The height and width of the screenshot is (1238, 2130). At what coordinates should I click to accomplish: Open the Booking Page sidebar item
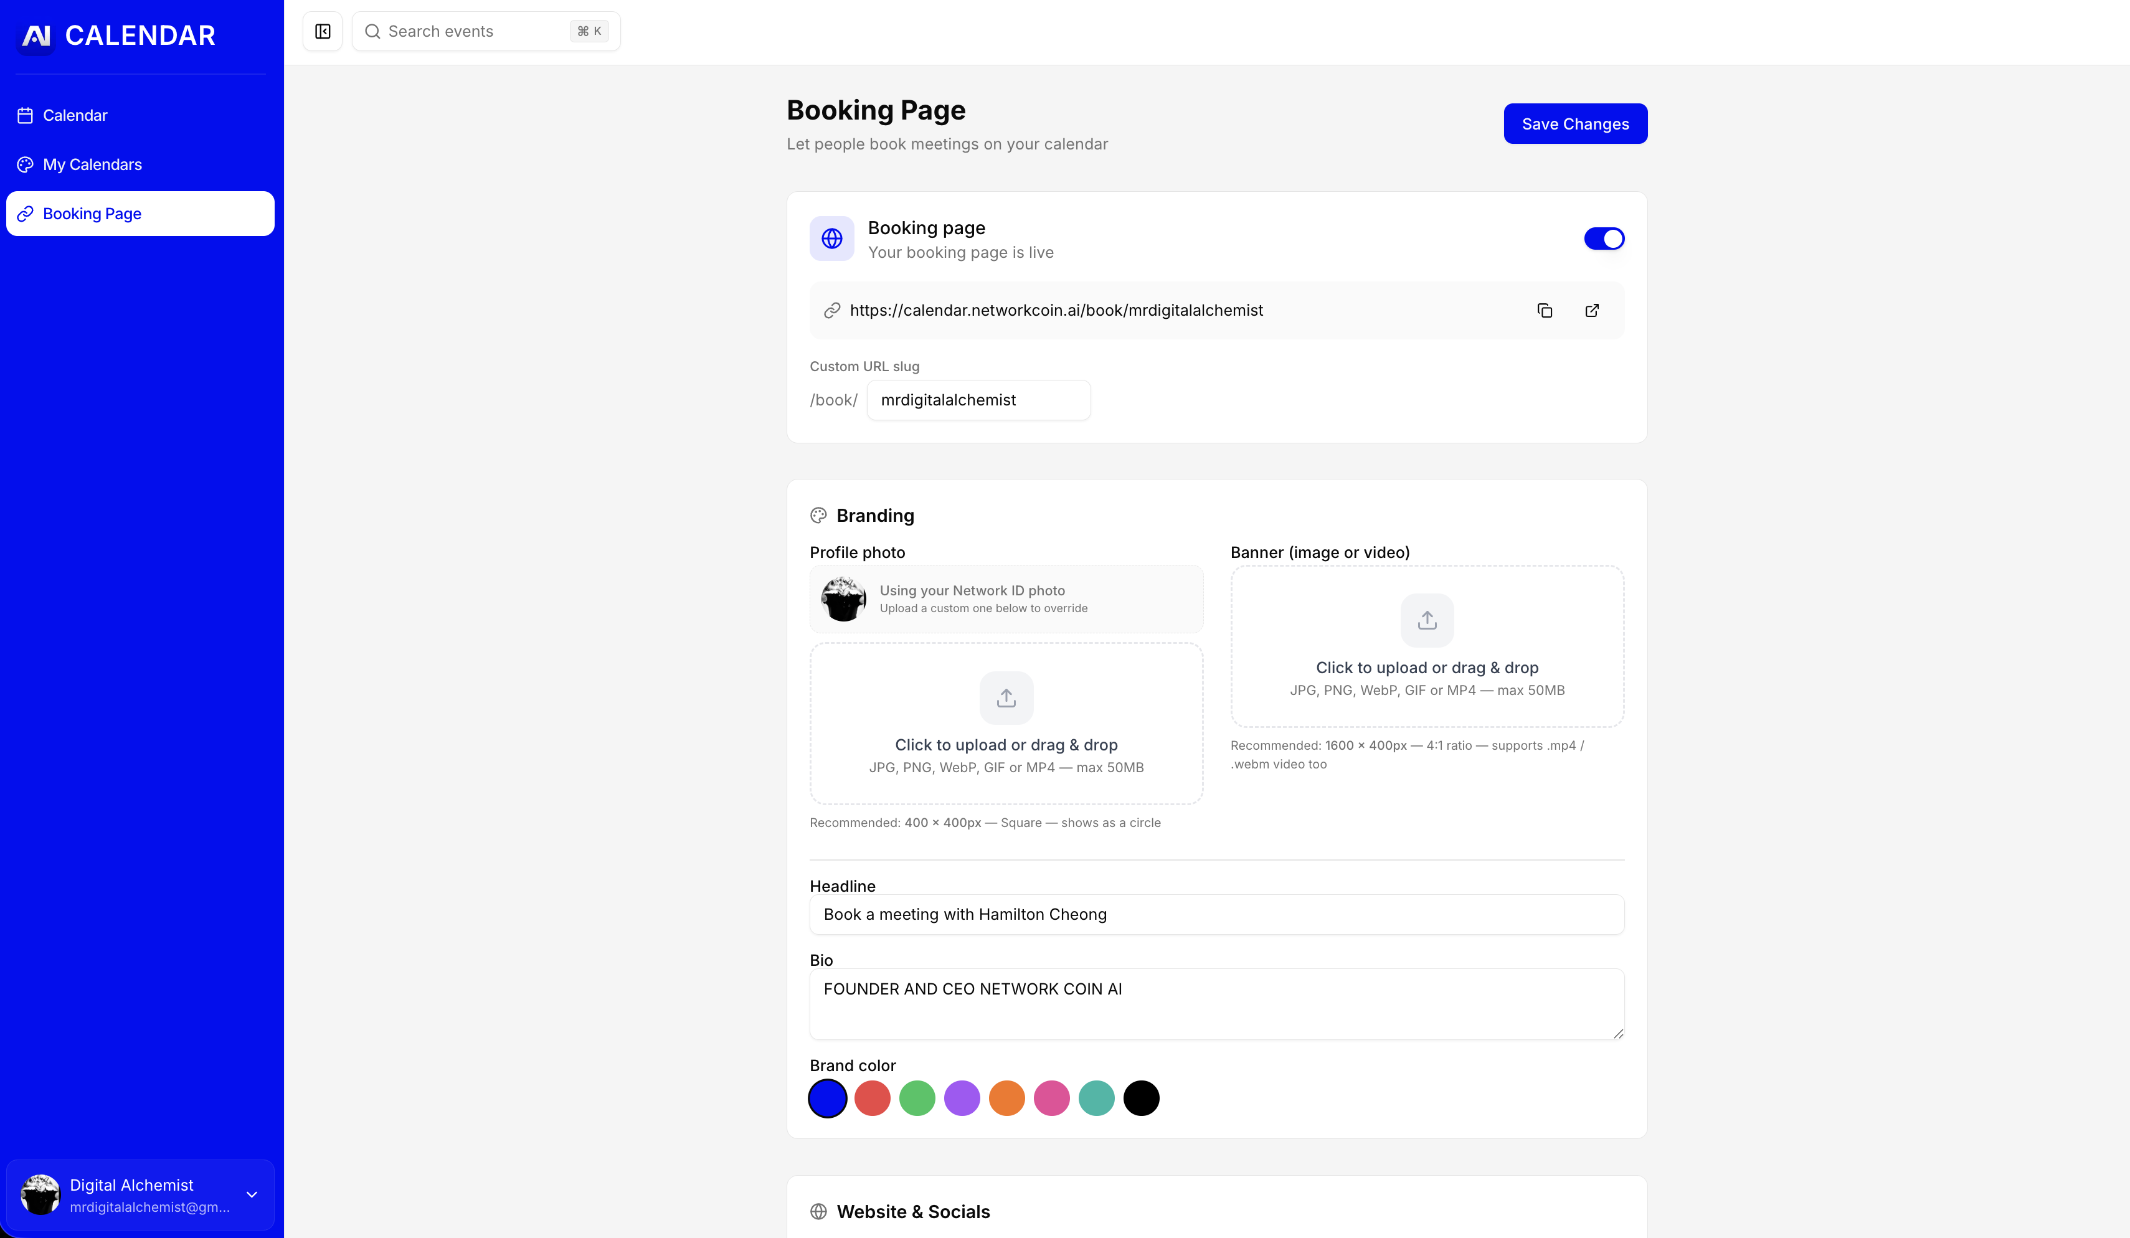(93, 213)
